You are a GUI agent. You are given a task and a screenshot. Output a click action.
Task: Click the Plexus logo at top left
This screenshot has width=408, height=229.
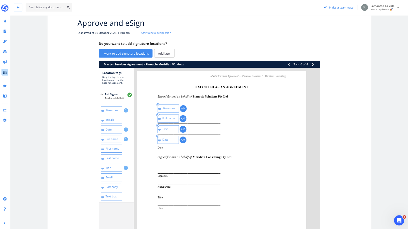point(5,8)
